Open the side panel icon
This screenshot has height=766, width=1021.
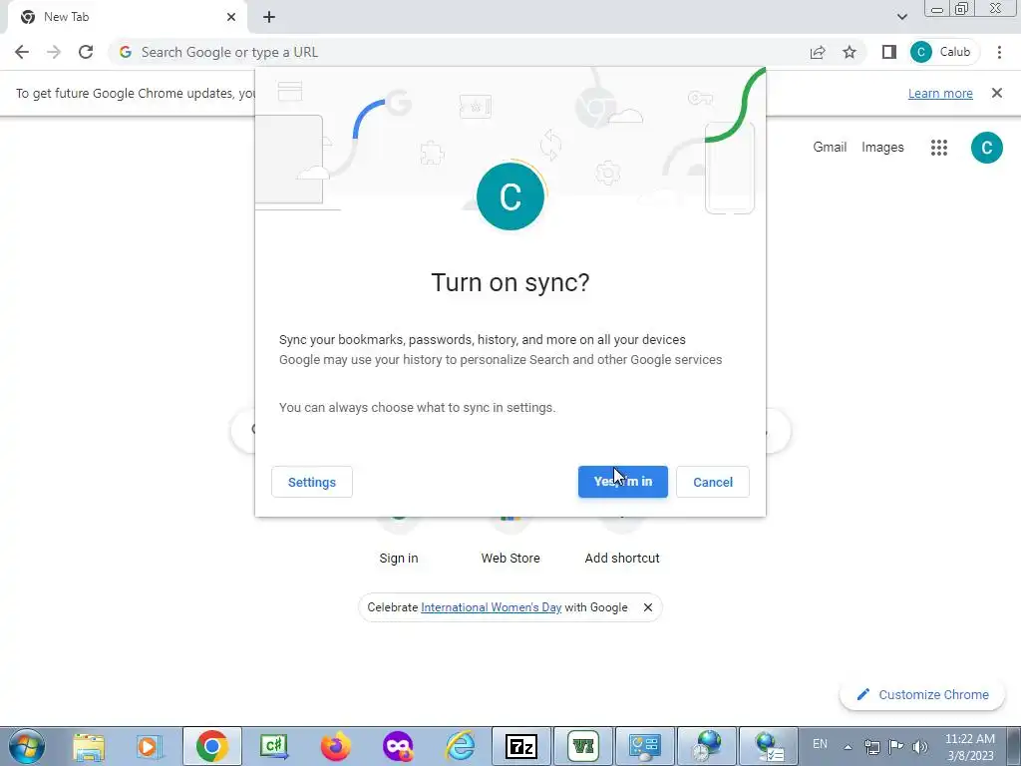pos(888,52)
